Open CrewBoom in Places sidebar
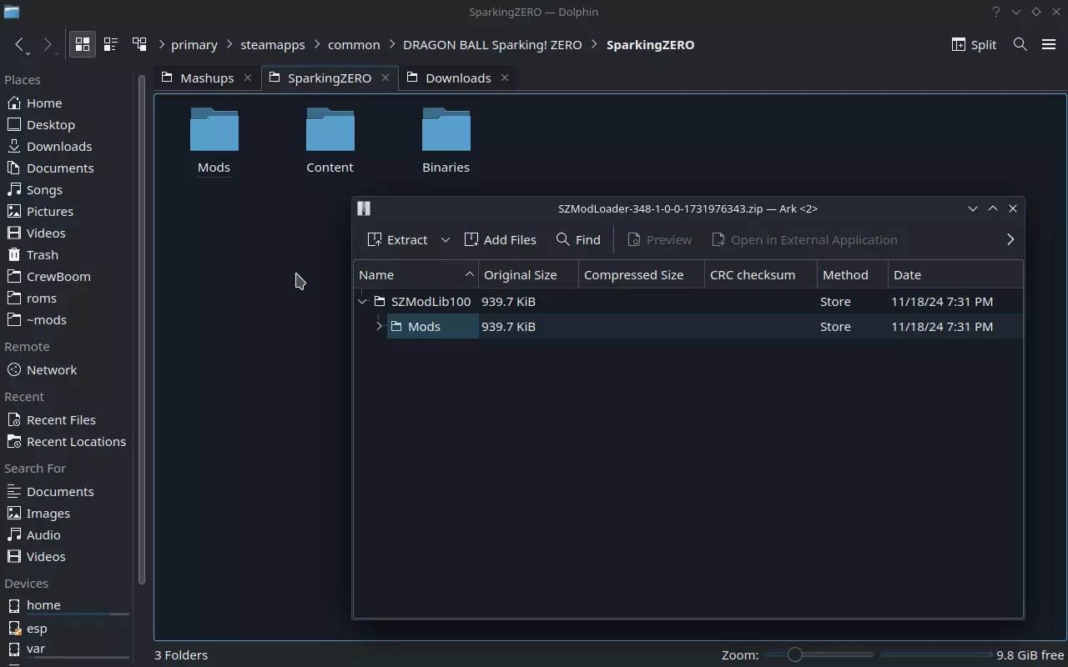 click(x=67, y=276)
